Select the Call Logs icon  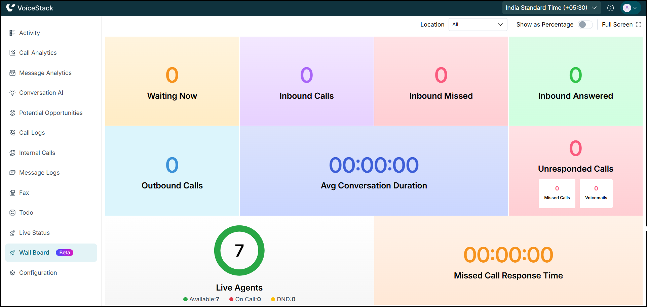[x=13, y=132]
